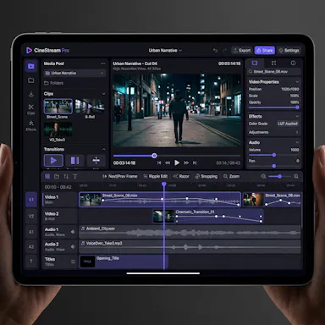325x325 pixels.
Task: Select the VO_Take3 clip thumbnail
Action: tap(58, 129)
